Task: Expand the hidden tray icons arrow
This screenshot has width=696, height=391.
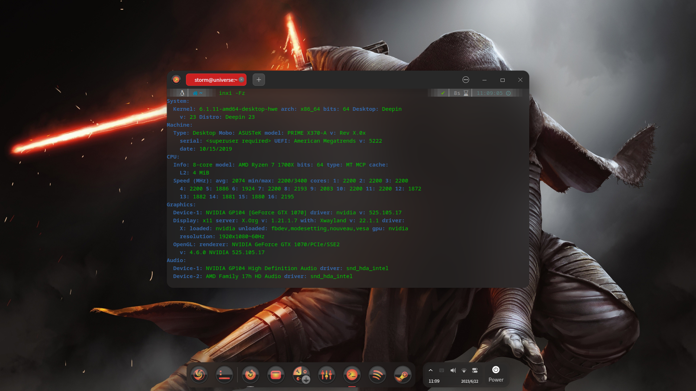Action: click(x=431, y=370)
